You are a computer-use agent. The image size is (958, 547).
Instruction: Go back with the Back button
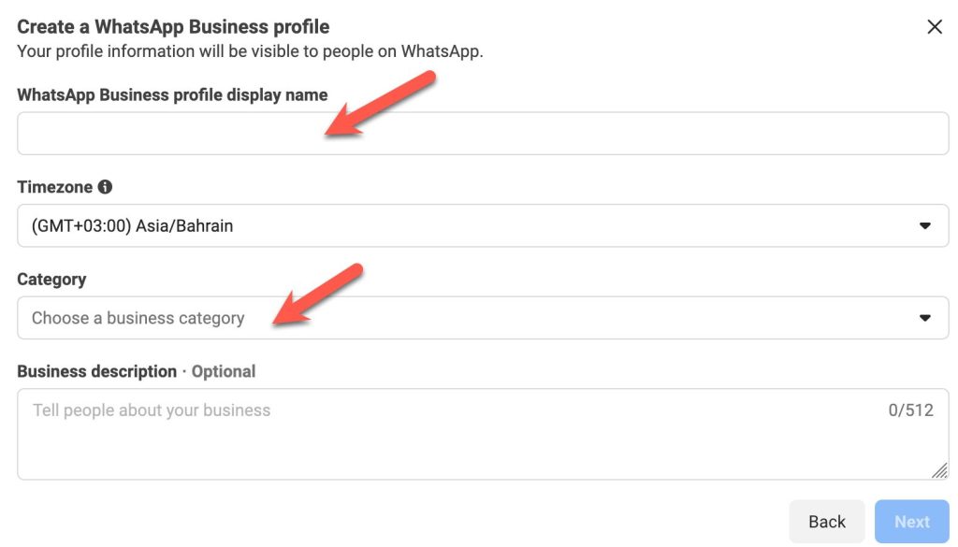(827, 522)
